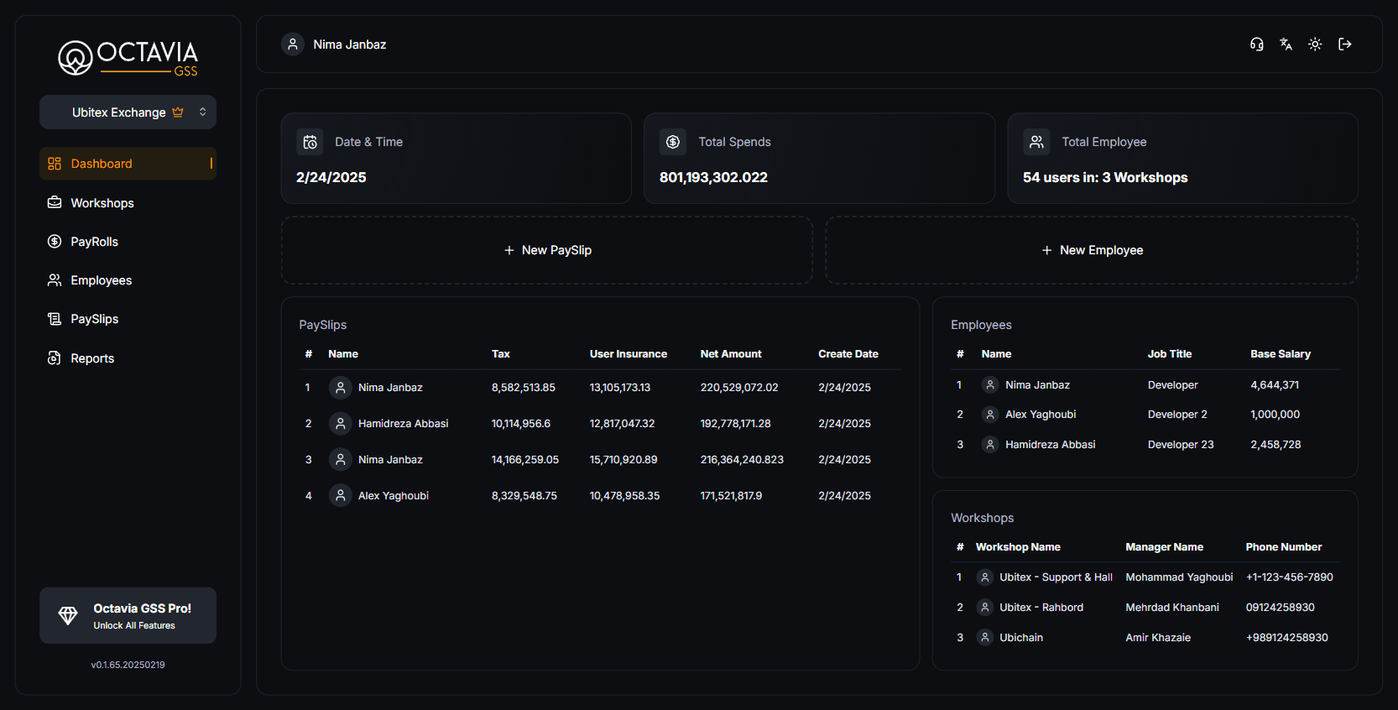
Task: Click total spends value 801,193,302.022
Action: (713, 178)
